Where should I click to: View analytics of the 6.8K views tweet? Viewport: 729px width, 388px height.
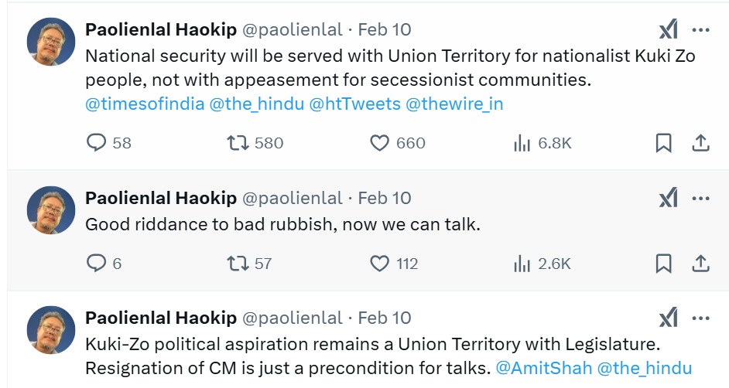coord(522,143)
